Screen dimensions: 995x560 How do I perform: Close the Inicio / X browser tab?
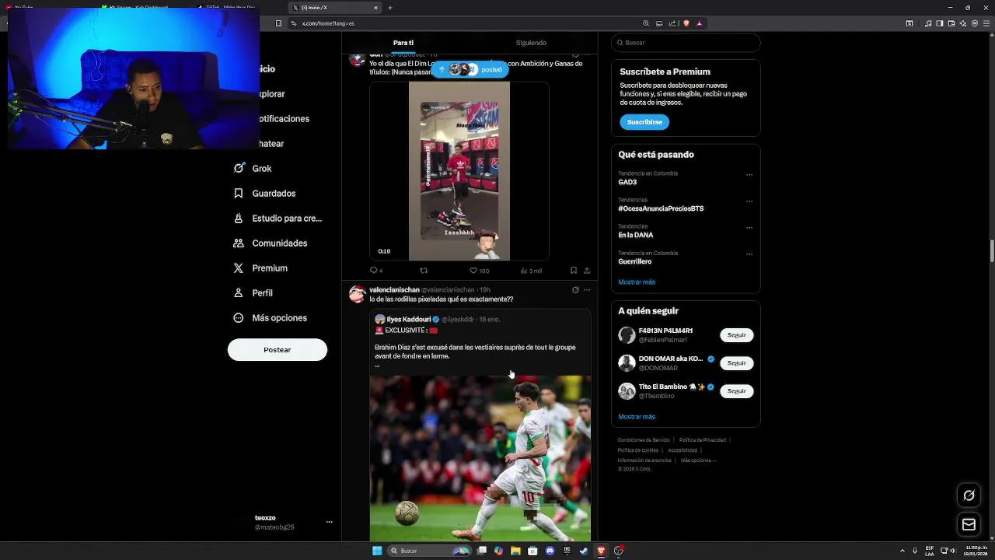tap(375, 8)
